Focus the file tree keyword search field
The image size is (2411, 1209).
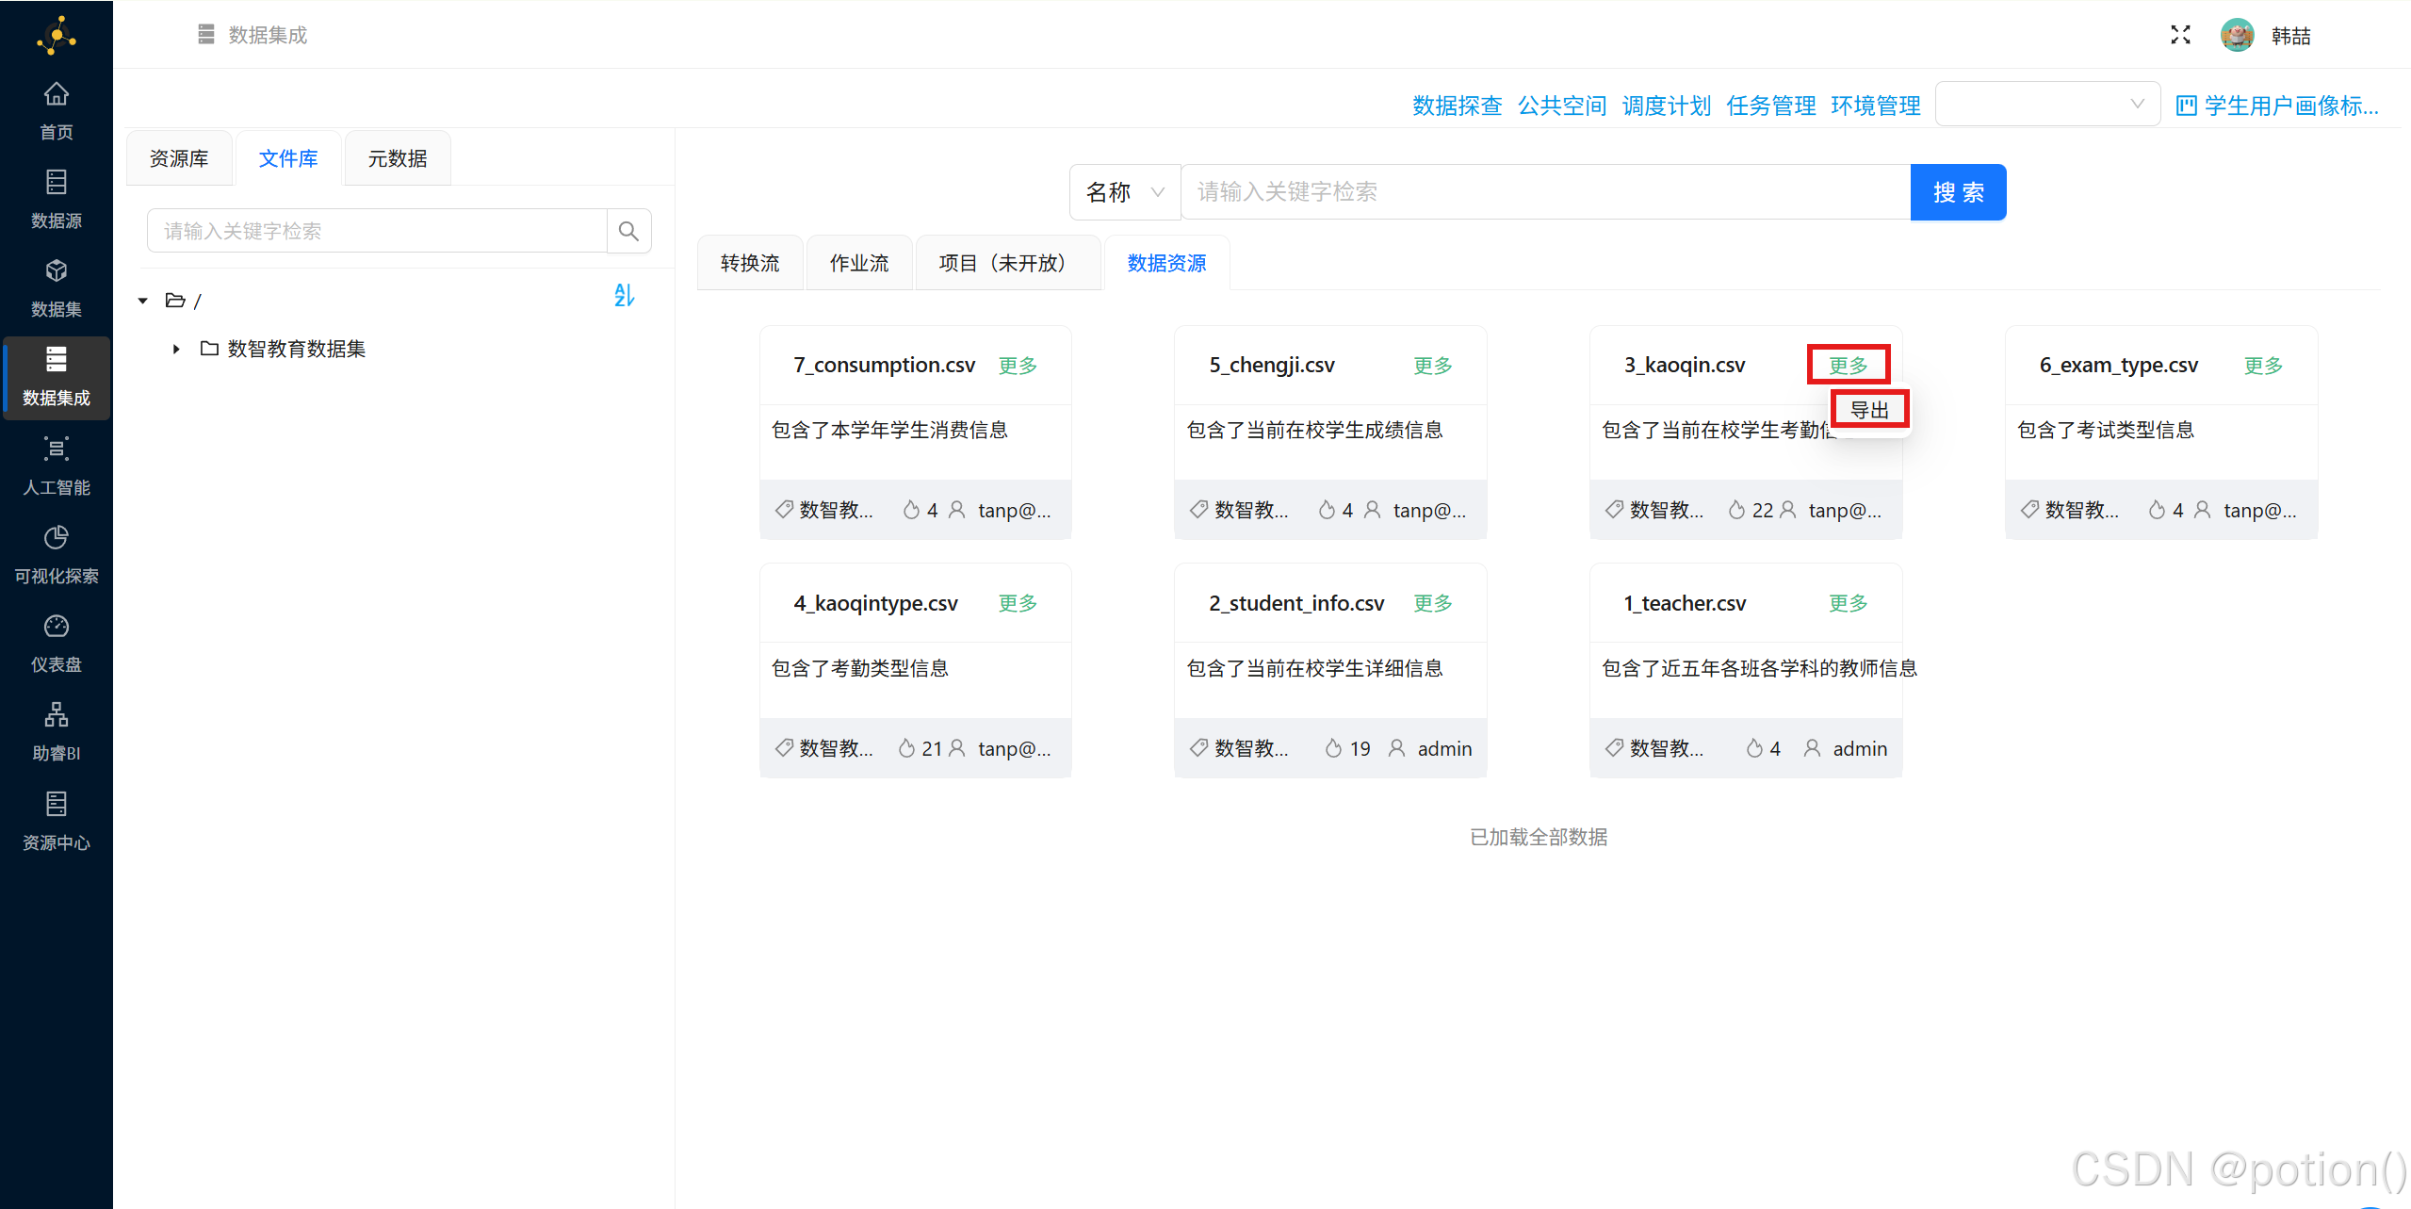377,231
